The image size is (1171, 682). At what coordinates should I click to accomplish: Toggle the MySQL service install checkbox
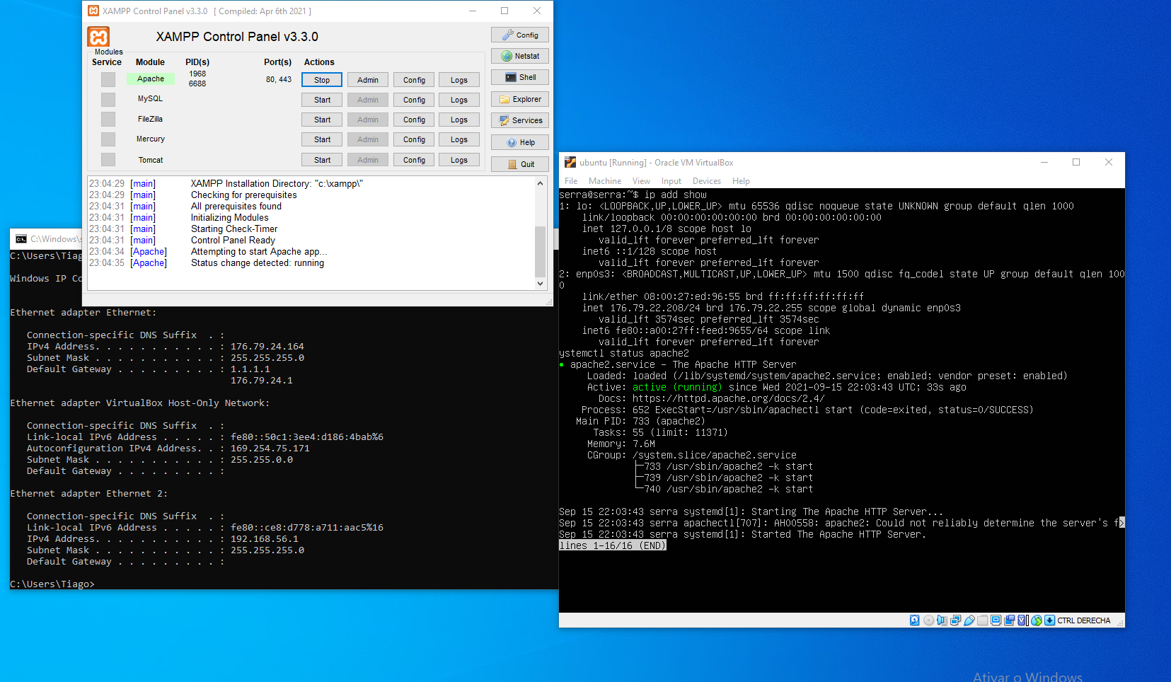coord(108,99)
